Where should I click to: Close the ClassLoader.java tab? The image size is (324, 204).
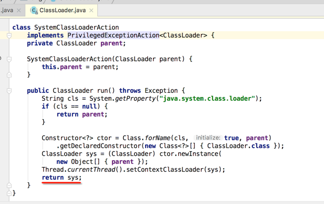[x=91, y=11]
